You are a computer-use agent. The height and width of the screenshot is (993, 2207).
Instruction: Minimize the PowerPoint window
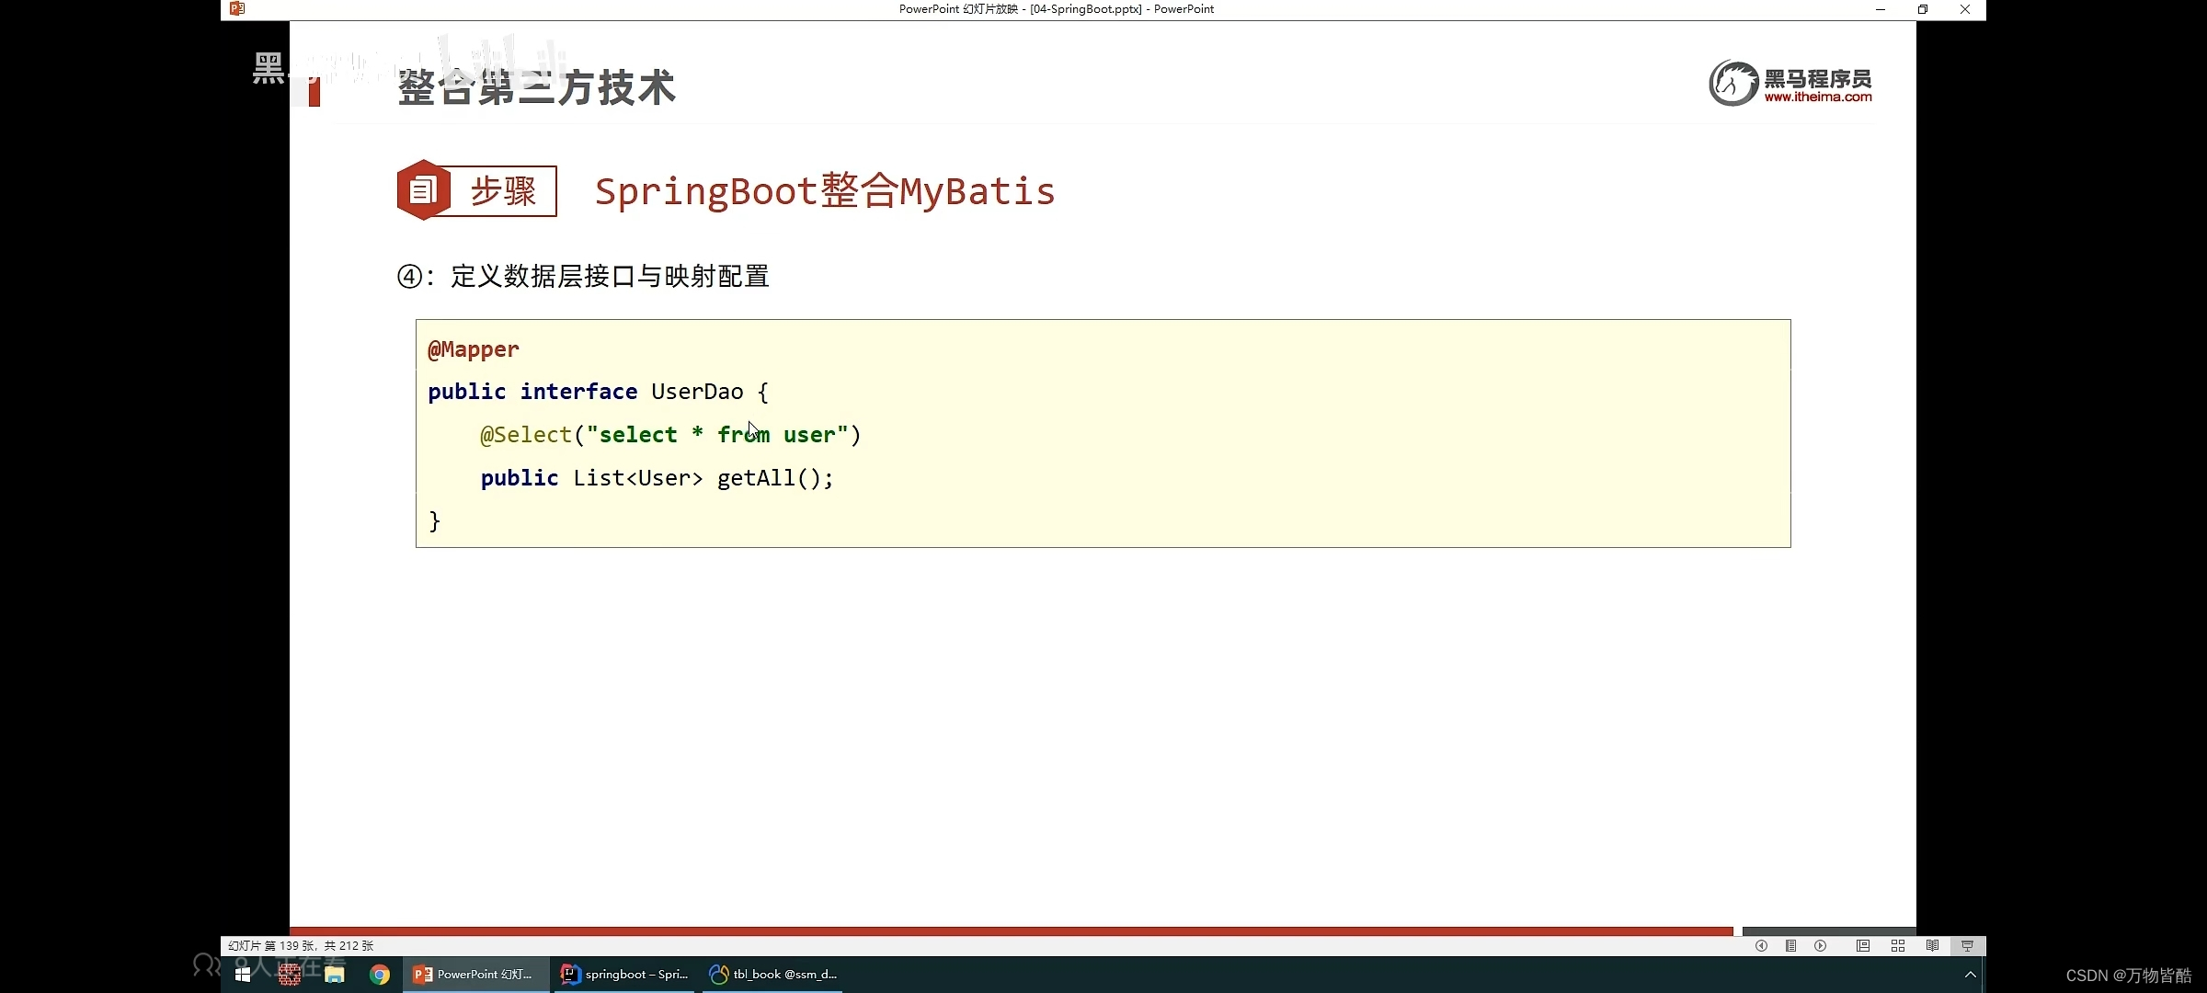pyautogui.click(x=1880, y=9)
